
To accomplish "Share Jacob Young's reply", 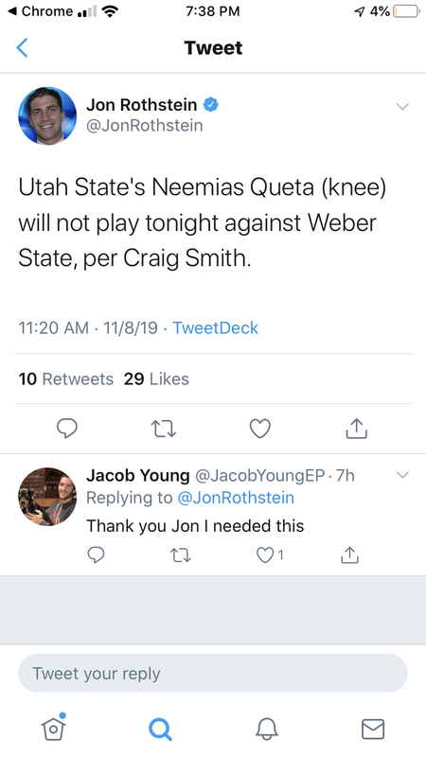I will [x=349, y=555].
